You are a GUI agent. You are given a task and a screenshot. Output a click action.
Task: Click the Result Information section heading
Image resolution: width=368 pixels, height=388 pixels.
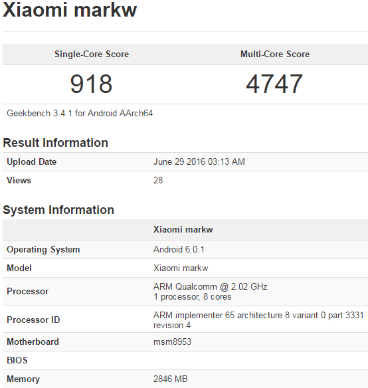pos(55,143)
